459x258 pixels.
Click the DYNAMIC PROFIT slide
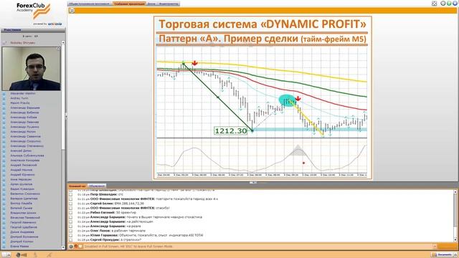(262, 97)
